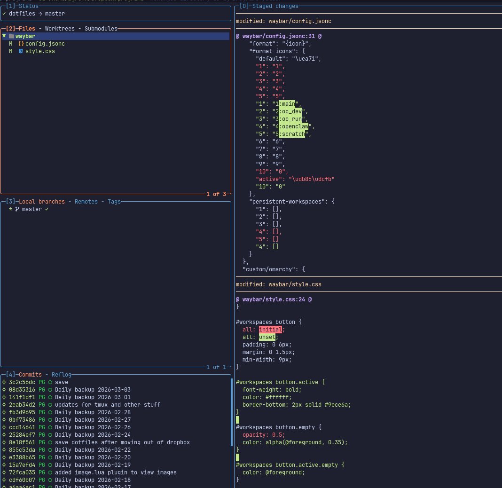Viewport: 502px width, 488px height.
Task: Switch to the Reflog tab
Action: pyautogui.click(x=62, y=375)
